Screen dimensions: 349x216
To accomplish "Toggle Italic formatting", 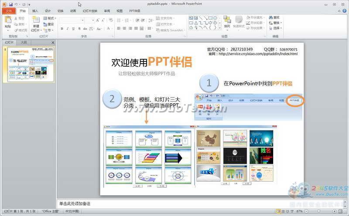I will pyautogui.click(x=68, y=29).
